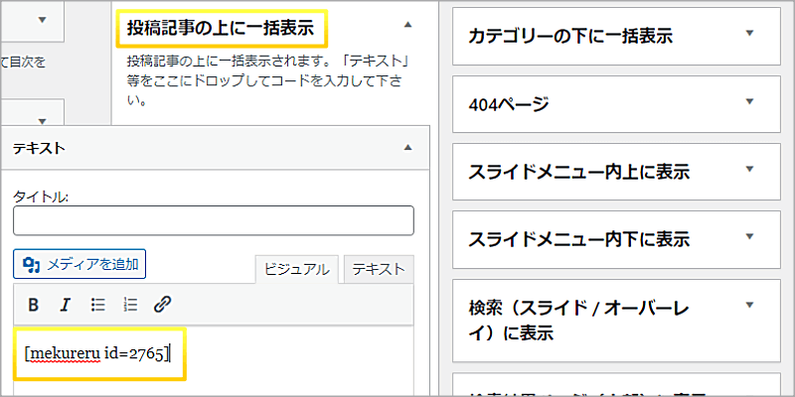Insert a numbered list
Viewport: 795px width, 397px height.
(x=130, y=305)
